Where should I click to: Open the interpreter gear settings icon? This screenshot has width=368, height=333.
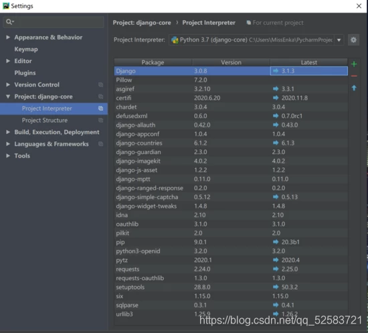(x=353, y=40)
